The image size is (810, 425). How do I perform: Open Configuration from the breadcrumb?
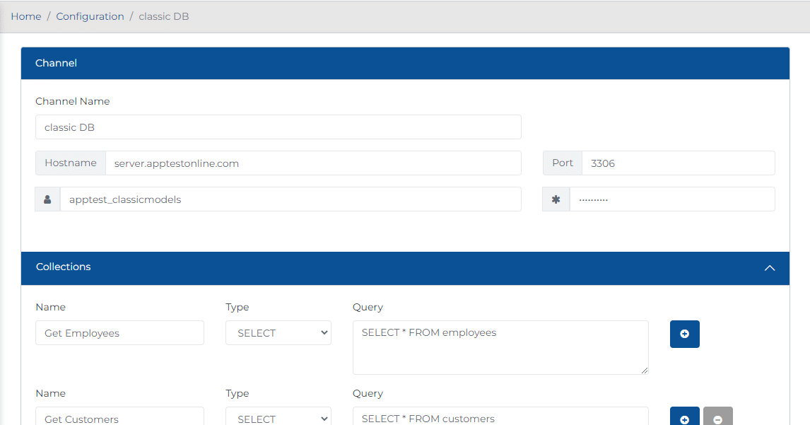90,16
